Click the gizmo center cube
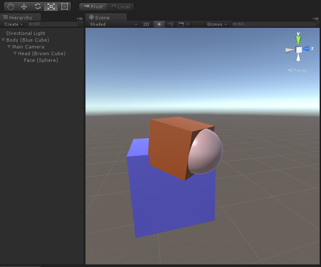The image size is (321, 267). click(x=299, y=50)
